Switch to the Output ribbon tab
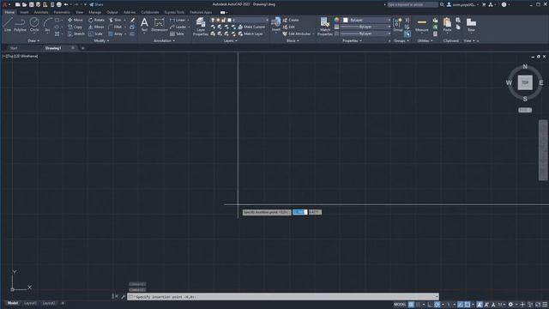The image size is (549, 309). pyautogui.click(x=112, y=12)
